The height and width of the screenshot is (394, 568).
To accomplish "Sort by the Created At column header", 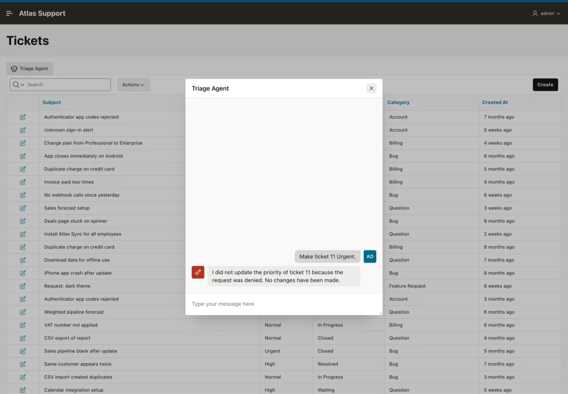I will [x=495, y=103].
